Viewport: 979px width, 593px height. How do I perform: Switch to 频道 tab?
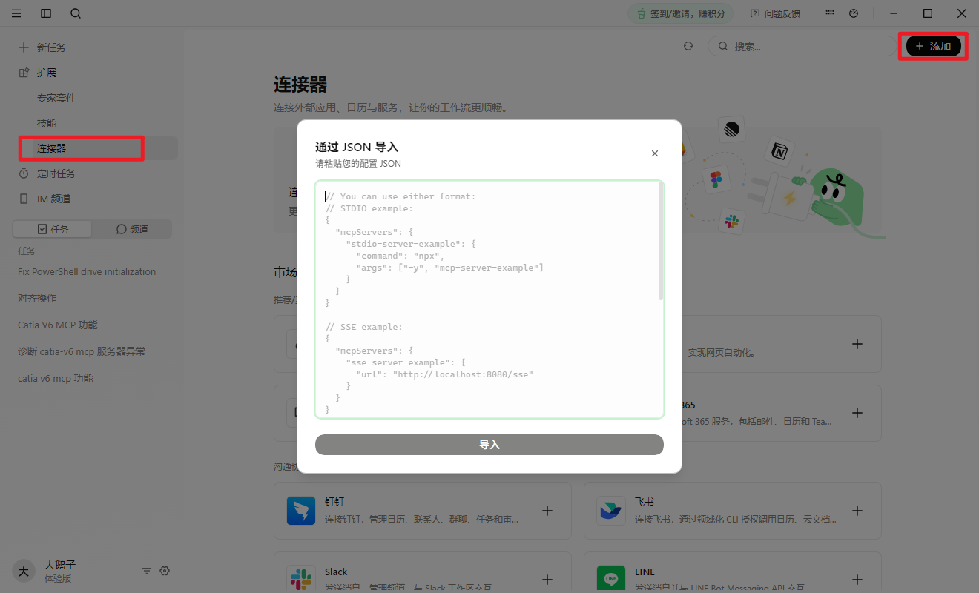[x=132, y=229]
